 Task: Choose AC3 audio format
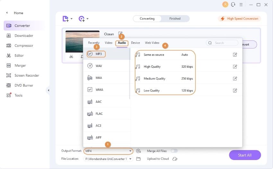107,125
